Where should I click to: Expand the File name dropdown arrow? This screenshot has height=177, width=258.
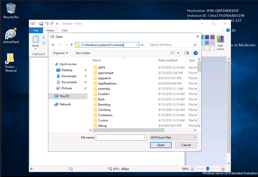click(x=145, y=138)
